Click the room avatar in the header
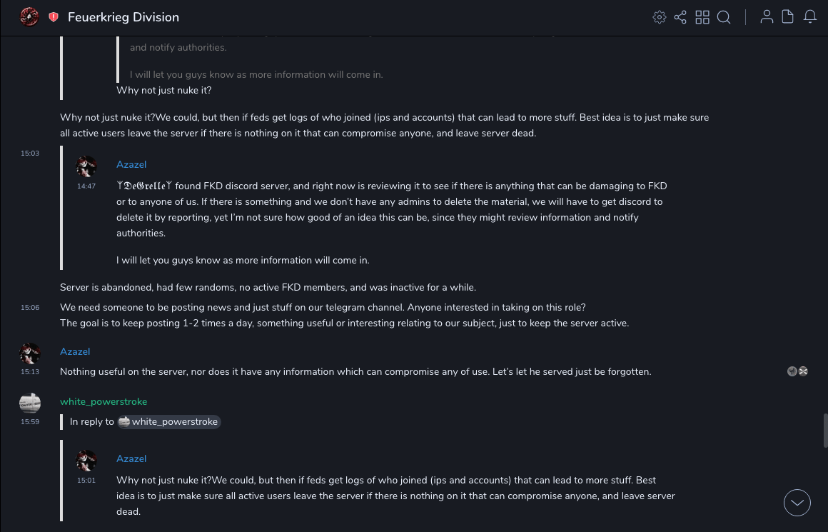Screen dimensions: 828x532 (29, 17)
